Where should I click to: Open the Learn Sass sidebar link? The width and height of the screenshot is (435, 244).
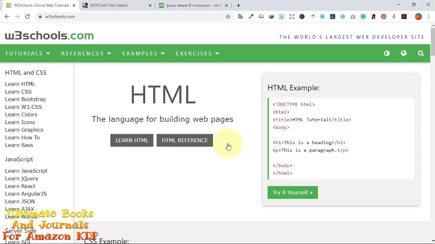coord(19,145)
